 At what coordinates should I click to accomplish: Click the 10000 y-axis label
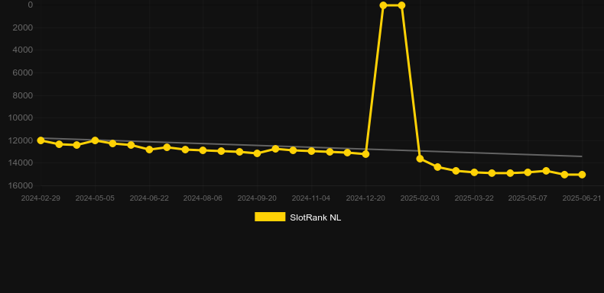[x=20, y=118]
